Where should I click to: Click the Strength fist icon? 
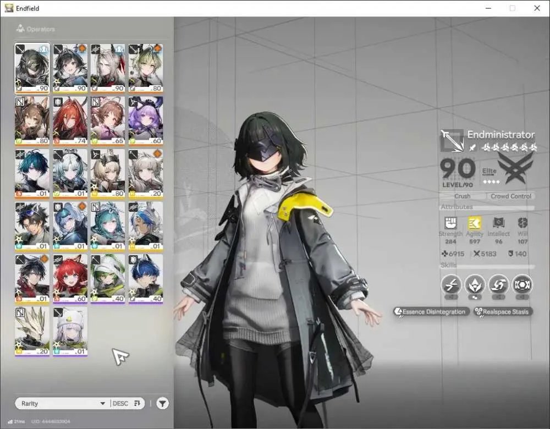pyautogui.click(x=450, y=223)
